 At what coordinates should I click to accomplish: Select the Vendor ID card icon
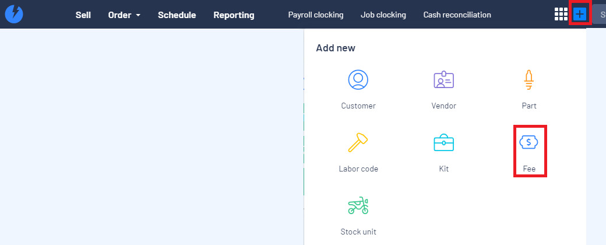443,80
